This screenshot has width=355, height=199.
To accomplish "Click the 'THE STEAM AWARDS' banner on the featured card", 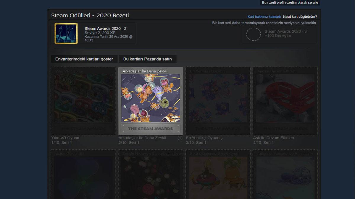I will [151, 129].
